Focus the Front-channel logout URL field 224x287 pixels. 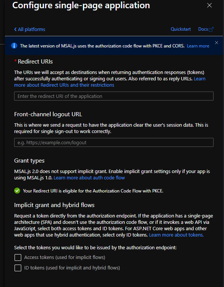click(114, 142)
